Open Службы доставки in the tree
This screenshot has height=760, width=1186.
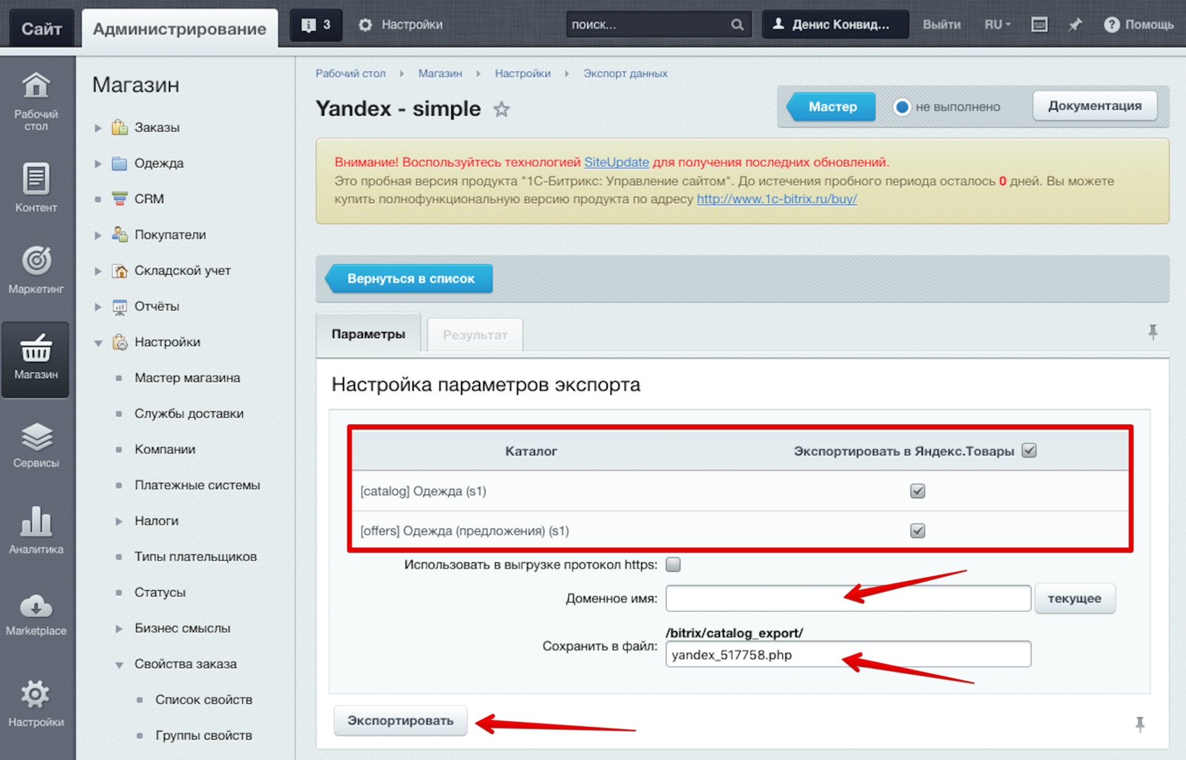click(189, 414)
